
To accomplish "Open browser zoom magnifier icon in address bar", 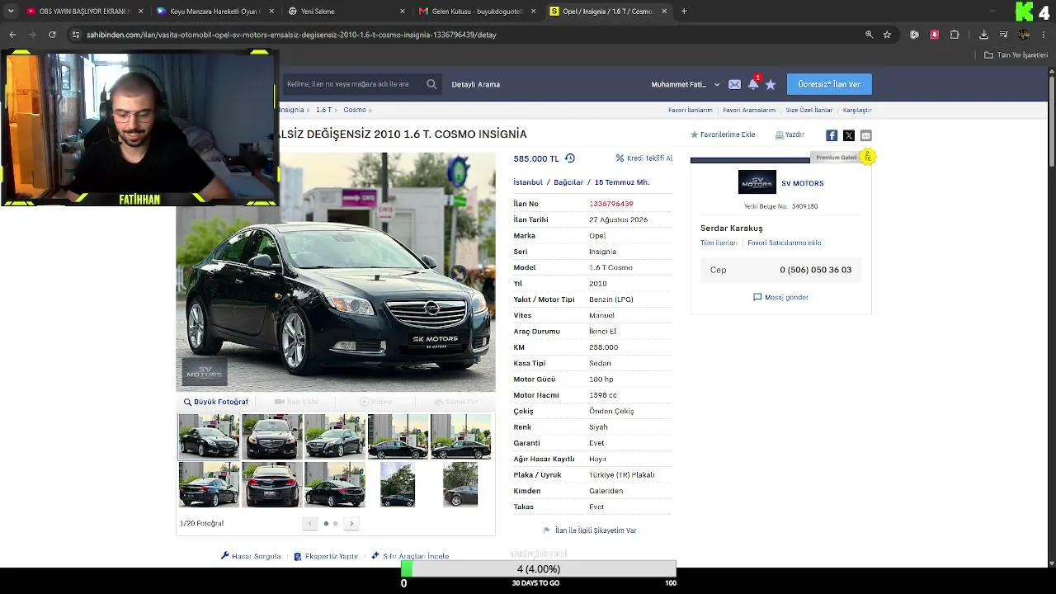I will (x=869, y=35).
